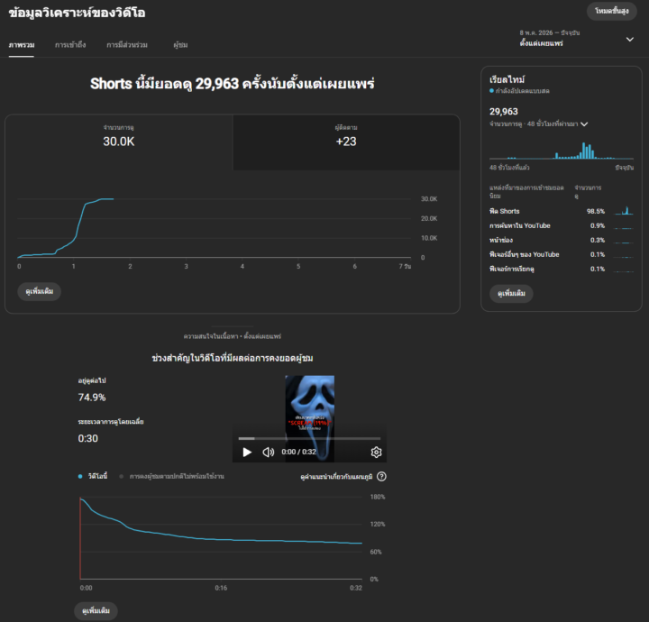Image resolution: width=649 pixels, height=622 pixels.
Task: Expand the 48-hour views dropdown arrow
Action: coord(584,124)
